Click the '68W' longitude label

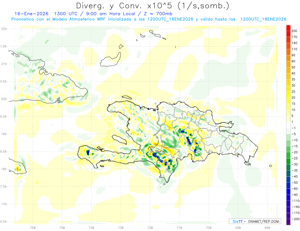pyautogui.click(x=267, y=228)
